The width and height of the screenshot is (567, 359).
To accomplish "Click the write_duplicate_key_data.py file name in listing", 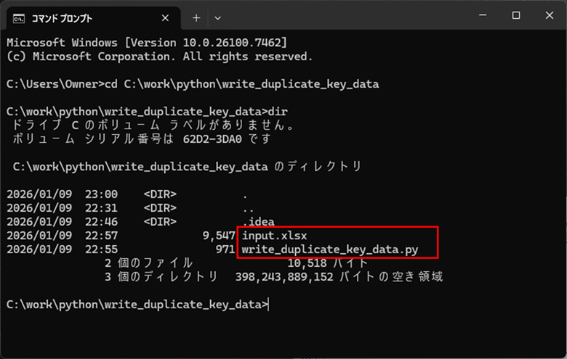I will pyautogui.click(x=330, y=249).
